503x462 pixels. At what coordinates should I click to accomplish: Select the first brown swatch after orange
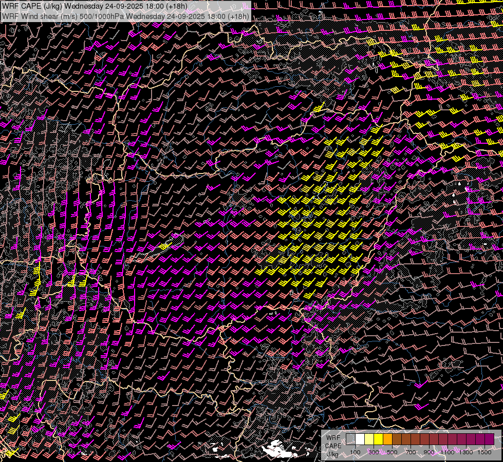397,439
